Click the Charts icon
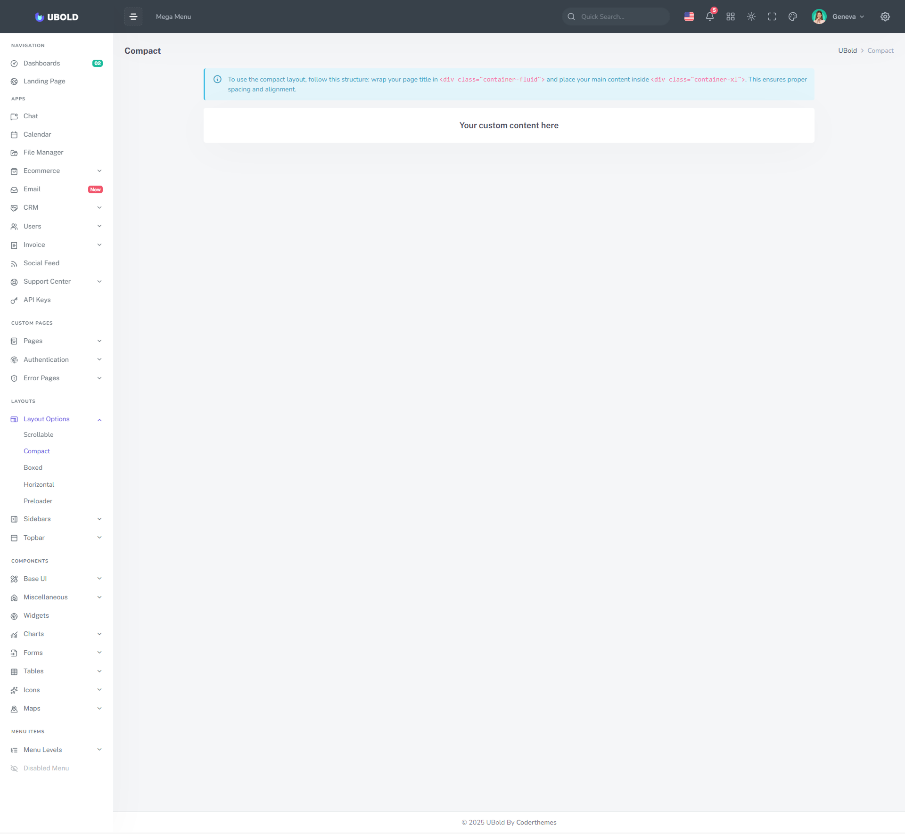The height and width of the screenshot is (834, 905). tap(14, 634)
